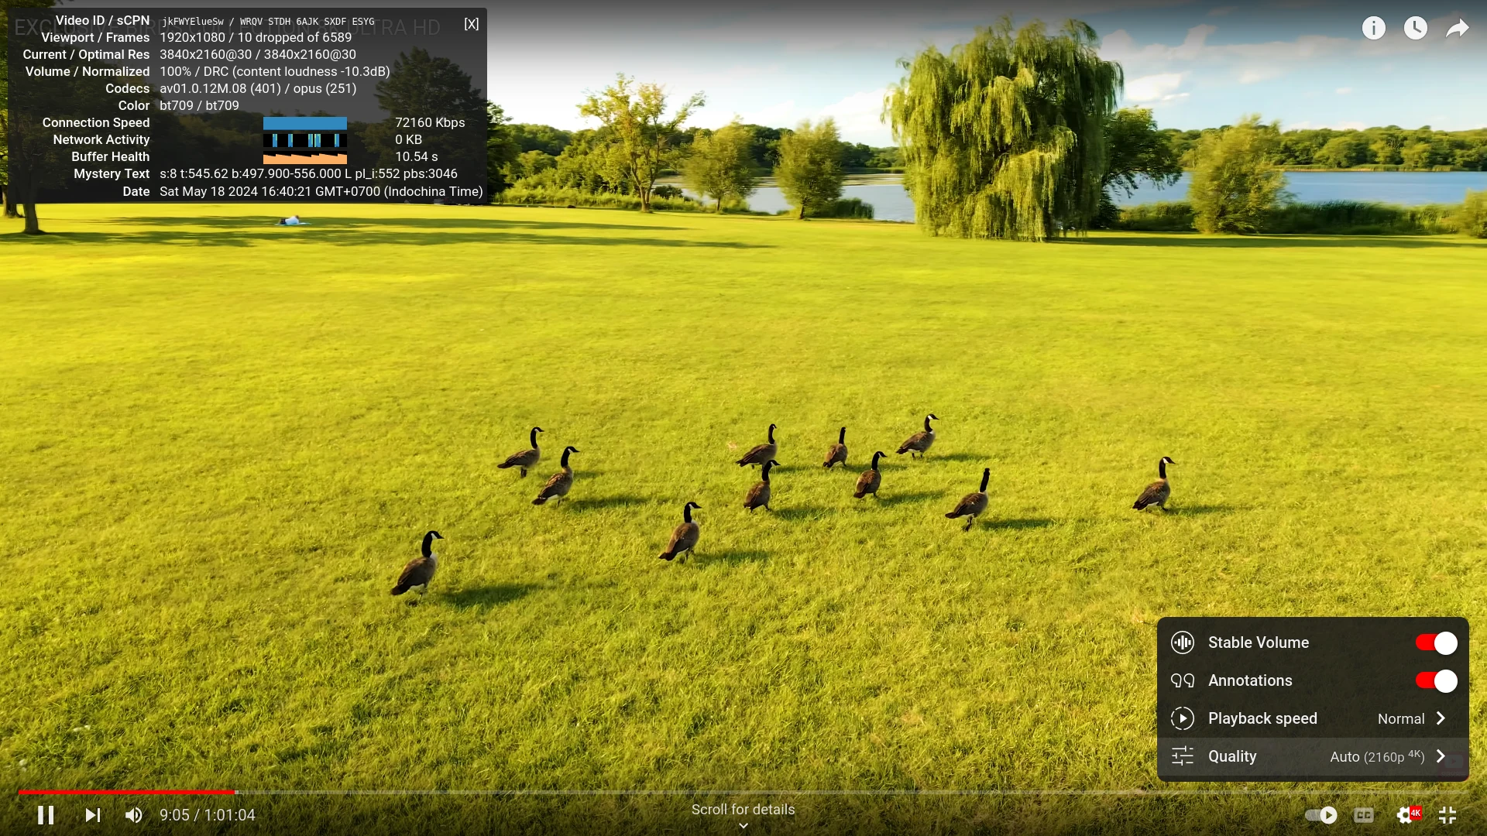Click the Auto (2160p 4K) quality value
Viewport: 1487px width, 836px height.
[x=1377, y=756]
